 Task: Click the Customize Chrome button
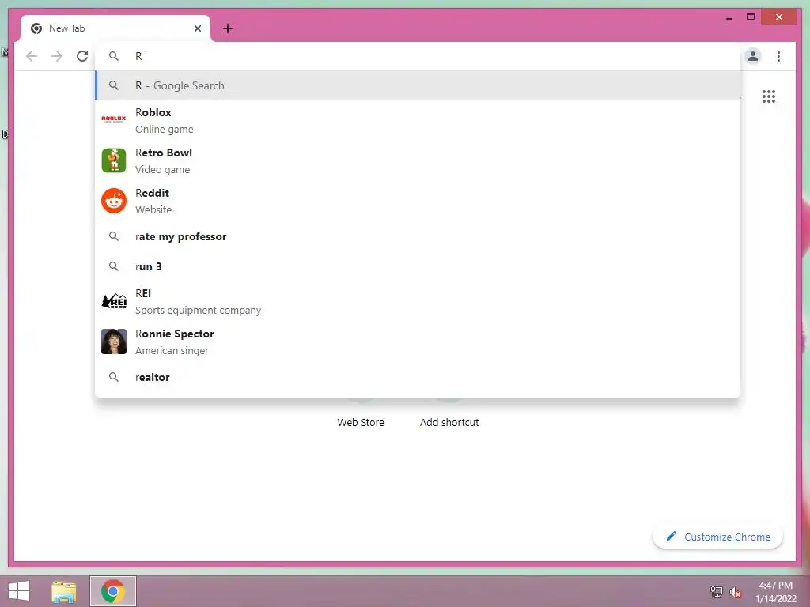tap(718, 537)
